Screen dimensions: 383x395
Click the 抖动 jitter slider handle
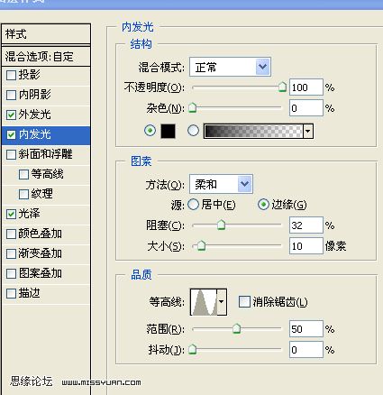coord(192,349)
